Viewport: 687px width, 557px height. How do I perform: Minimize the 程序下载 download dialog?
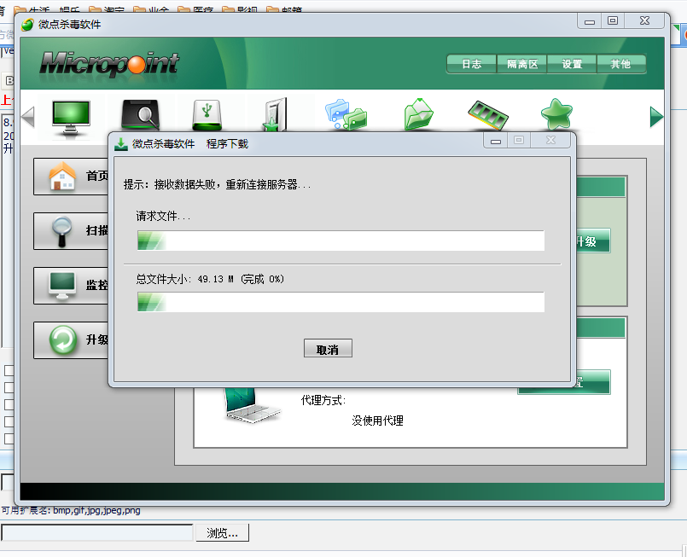pyautogui.click(x=496, y=141)
